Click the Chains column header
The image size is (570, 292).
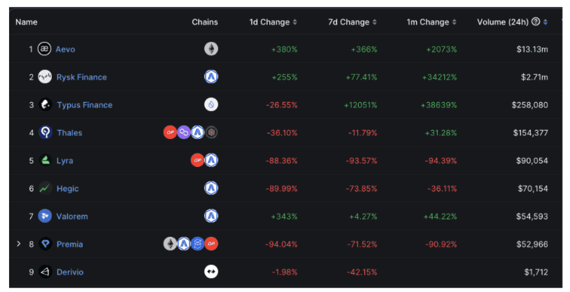(205, 22)
